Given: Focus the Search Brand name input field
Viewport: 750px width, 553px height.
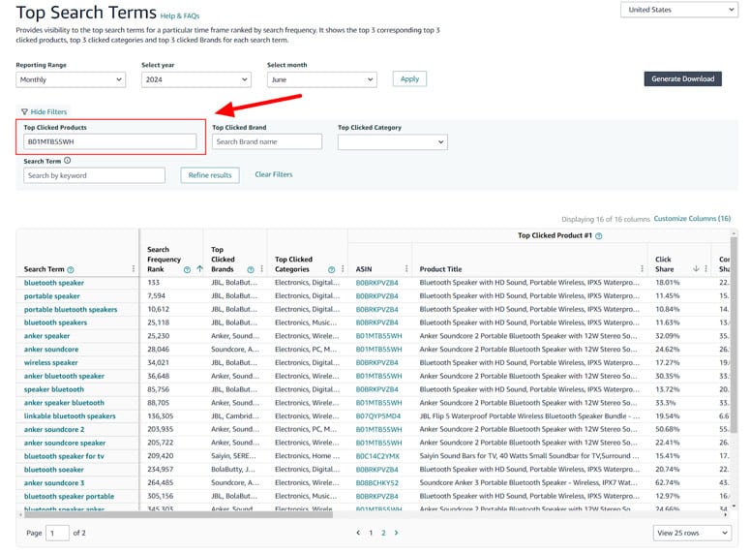Looking at the screenshot, I should coord(267,142).
